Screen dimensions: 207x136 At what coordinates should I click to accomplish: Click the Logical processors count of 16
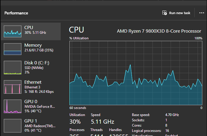click(x=167, y=131)
